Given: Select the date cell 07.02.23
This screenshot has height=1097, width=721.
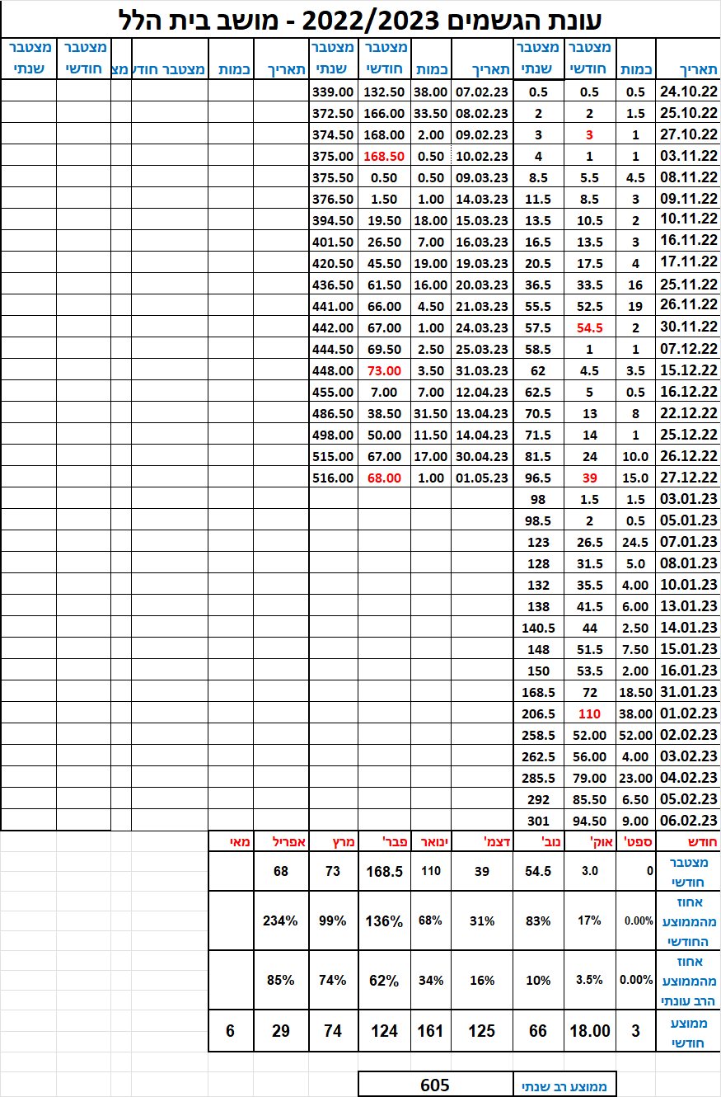Looking at the screenshot, I should 481,91.
